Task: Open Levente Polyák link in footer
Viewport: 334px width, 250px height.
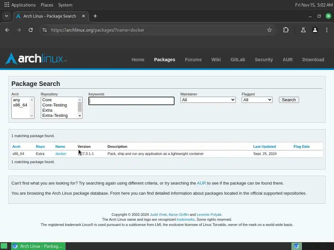Action: [x=209, y=215]
